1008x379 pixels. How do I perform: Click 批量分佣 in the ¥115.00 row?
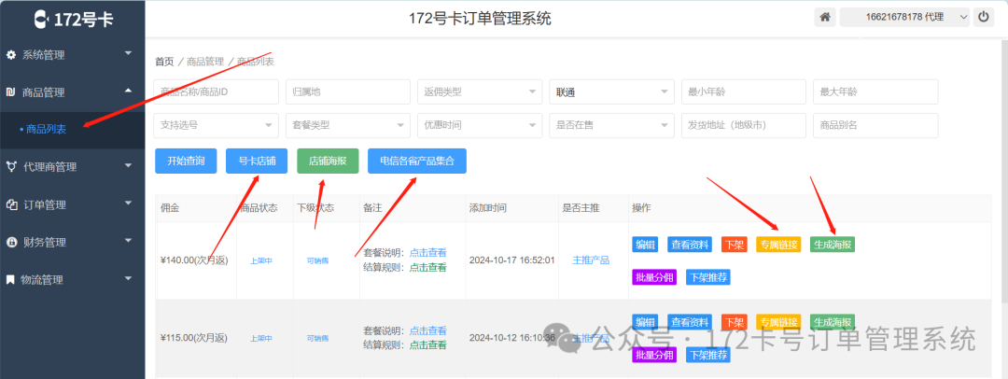[x=654, y=355]
